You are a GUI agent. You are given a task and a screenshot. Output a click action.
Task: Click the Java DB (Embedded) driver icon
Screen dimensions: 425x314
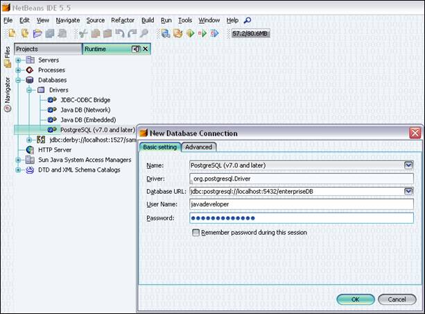52,119
